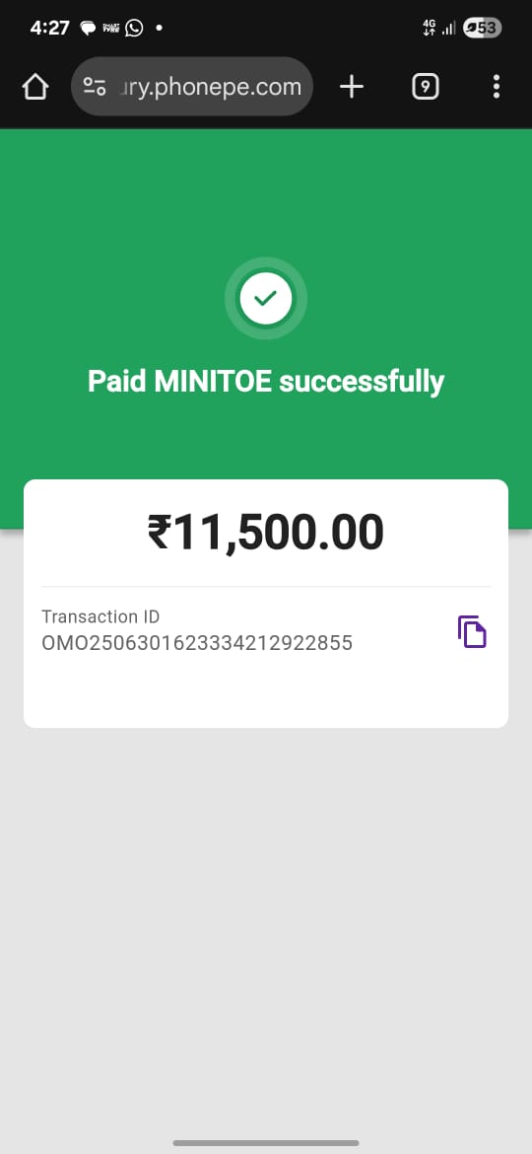
Task: Tap the green success checkmark icon
Action: pyautogui.click(x=265, y=298)
